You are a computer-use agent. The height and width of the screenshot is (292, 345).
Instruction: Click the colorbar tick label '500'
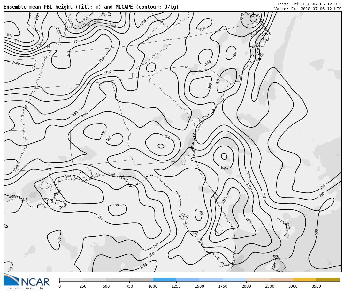106,286
